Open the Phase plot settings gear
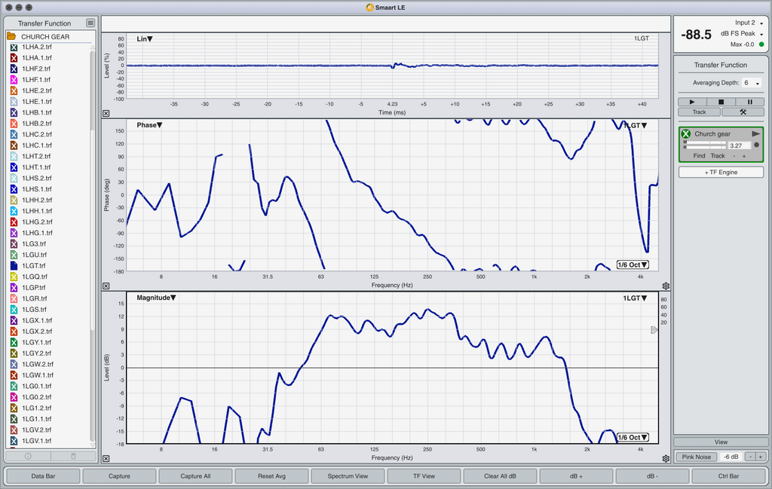 pyautogui.click(x=666, y=286)
